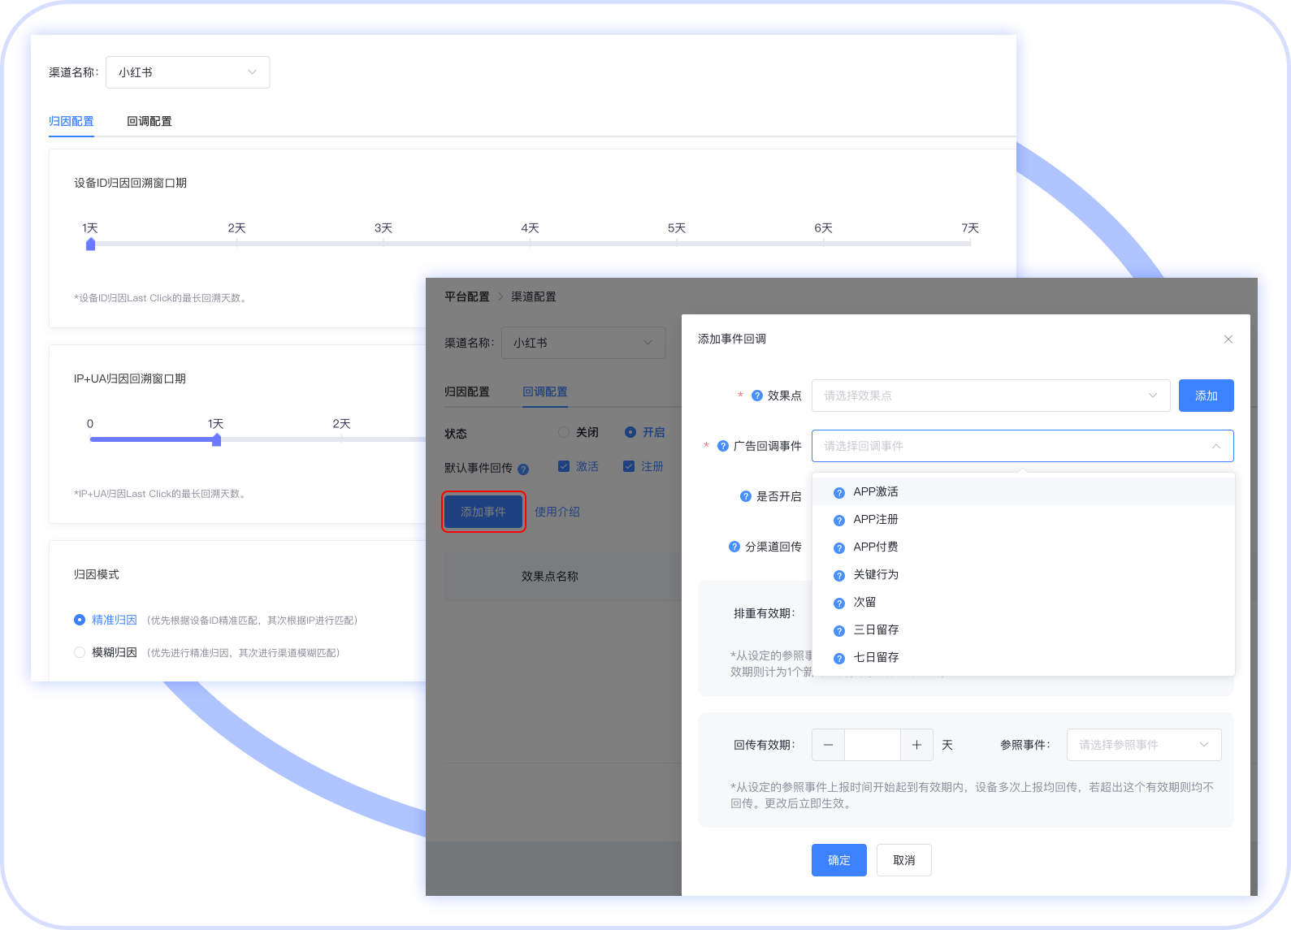Screen dimensions: 1291x930
Task: Click 平台配置 breadcrumb link
Action: 467,296
